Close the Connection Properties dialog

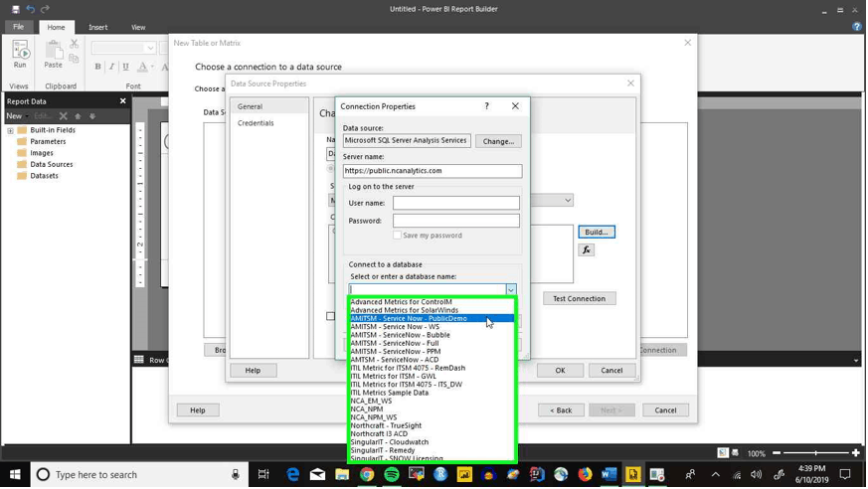click(x=515, y=106)
